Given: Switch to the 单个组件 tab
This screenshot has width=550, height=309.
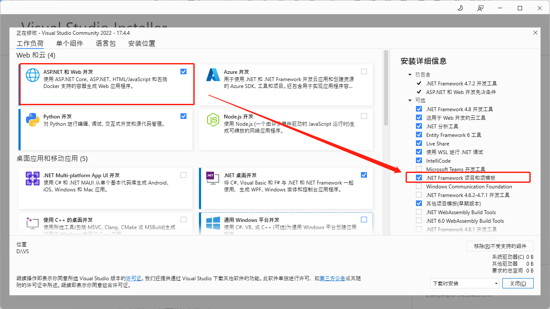Looking at the screenshot, I should pos(70,43).
